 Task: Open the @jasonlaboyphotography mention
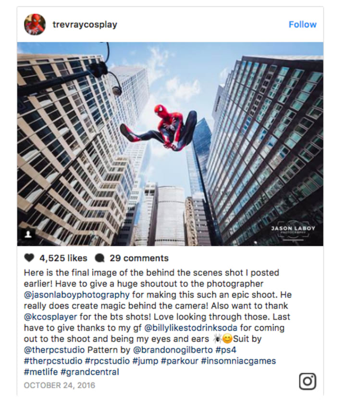[77, 295]
